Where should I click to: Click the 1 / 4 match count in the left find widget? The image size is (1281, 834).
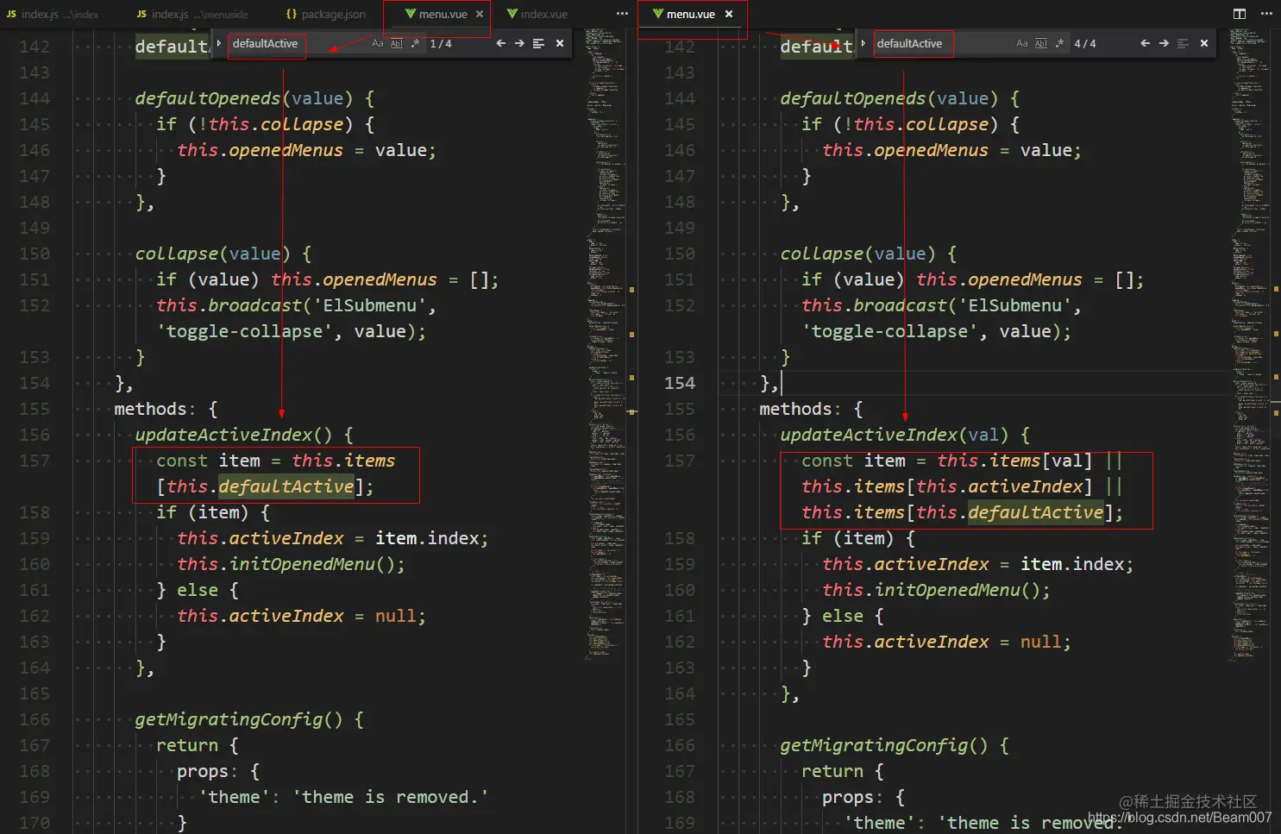pyautogui.click(x=441, y=44)
